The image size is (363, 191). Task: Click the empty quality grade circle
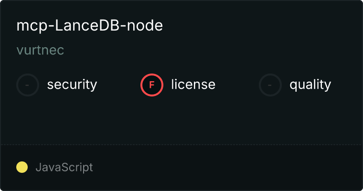(x=270, y=85)
